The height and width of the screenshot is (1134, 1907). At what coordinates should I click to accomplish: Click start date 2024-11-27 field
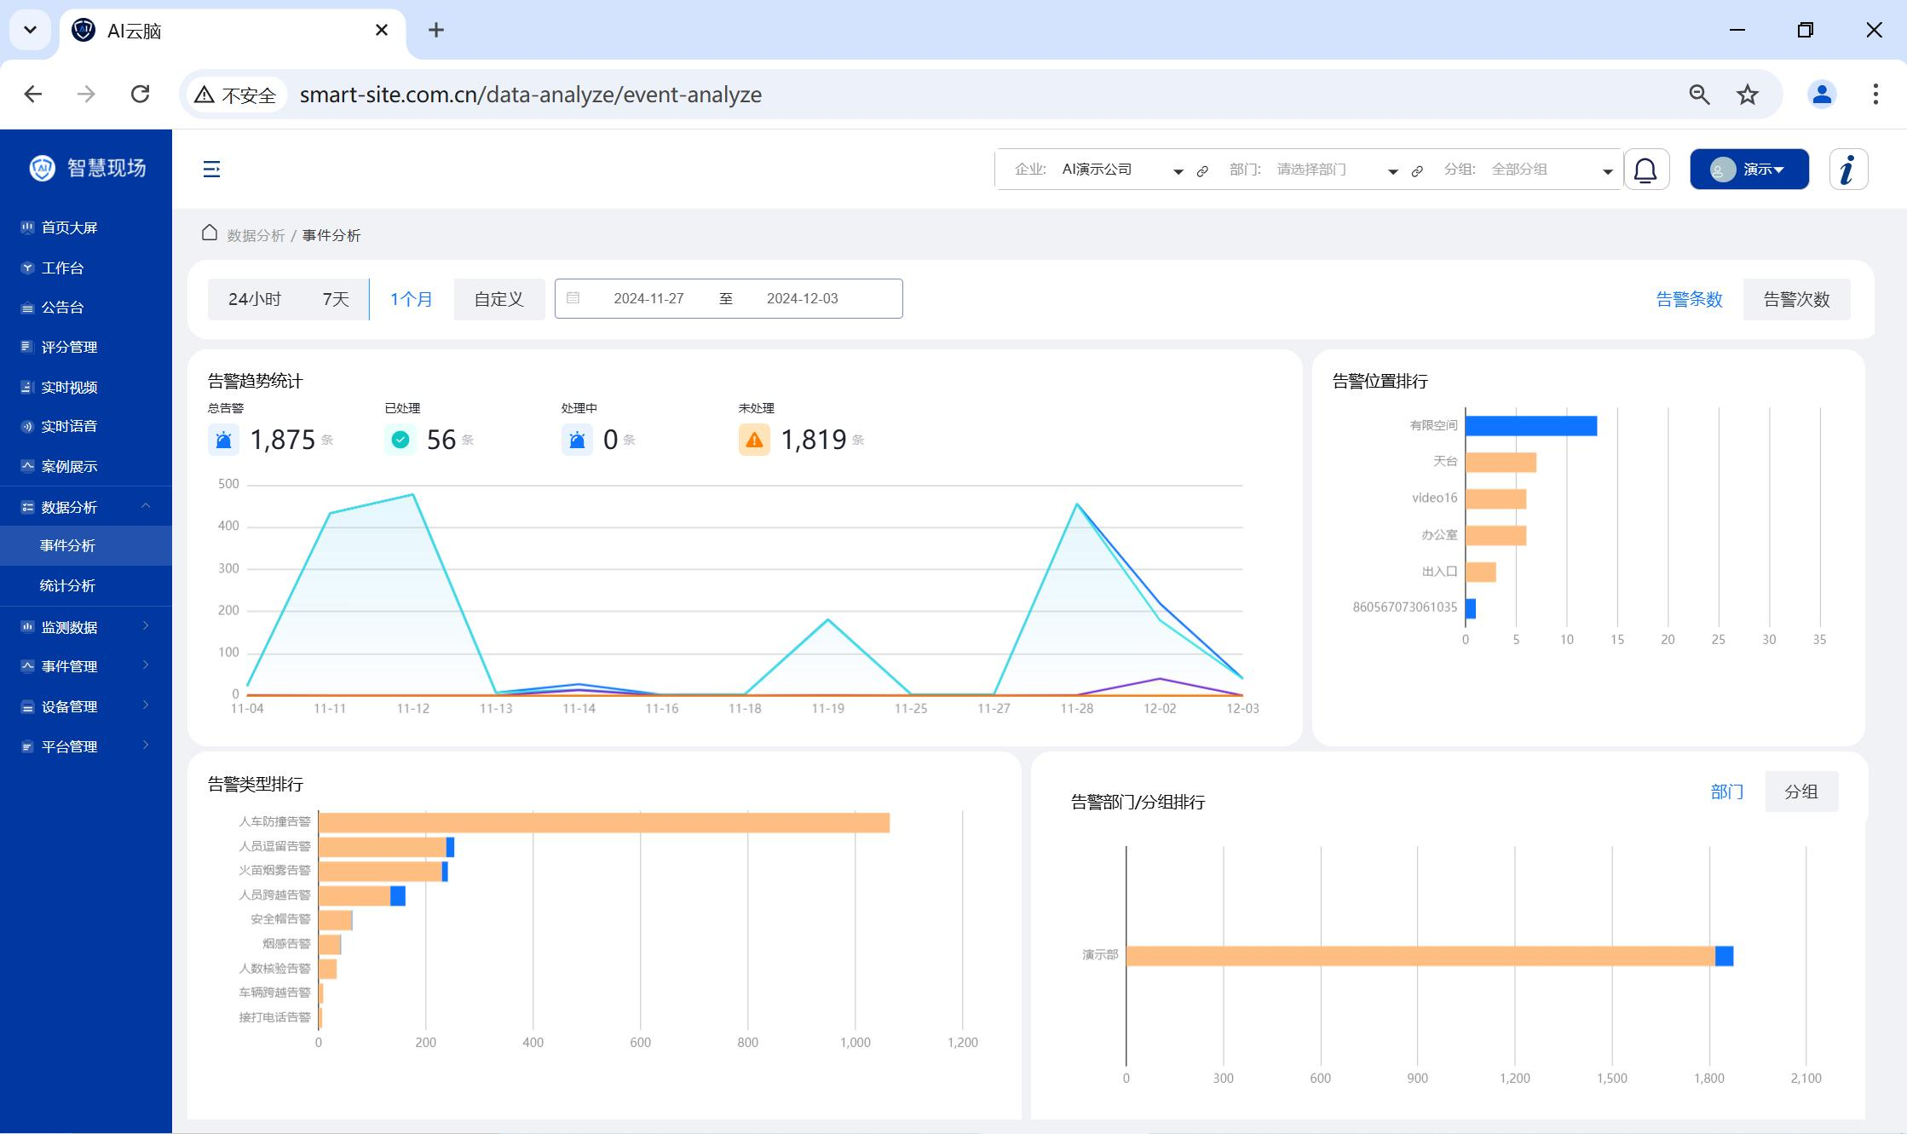649,298
